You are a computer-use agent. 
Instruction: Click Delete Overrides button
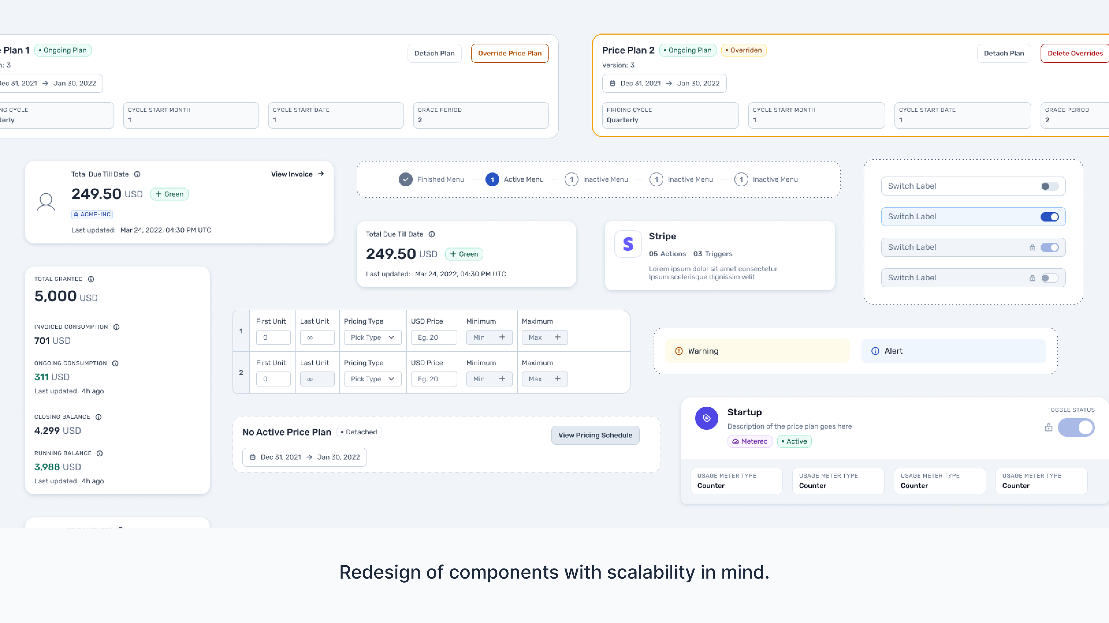tap(1075, 53)
